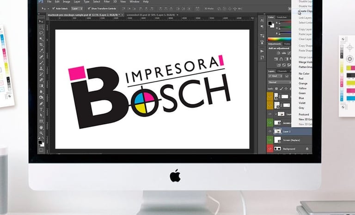Open the collapsed Character panel icon

(x=262, y=20)
